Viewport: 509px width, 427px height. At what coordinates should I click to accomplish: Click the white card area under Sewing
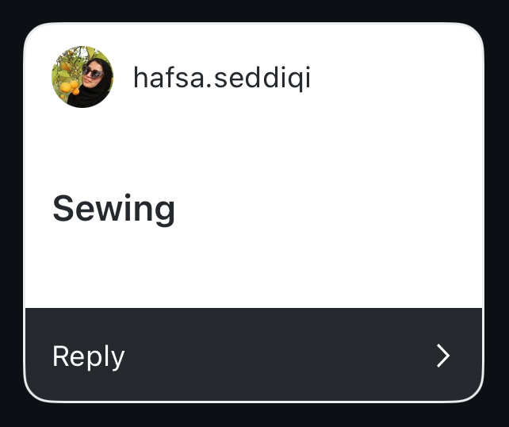pyautogui.click(x=254, y=270)
